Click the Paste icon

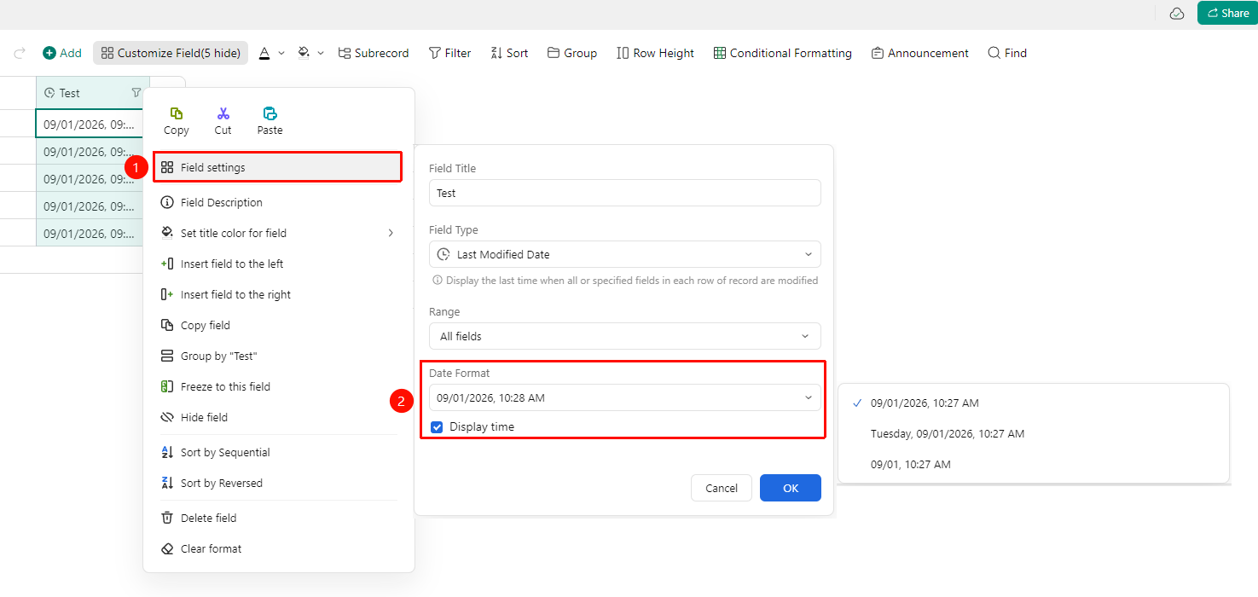(270, 113)
